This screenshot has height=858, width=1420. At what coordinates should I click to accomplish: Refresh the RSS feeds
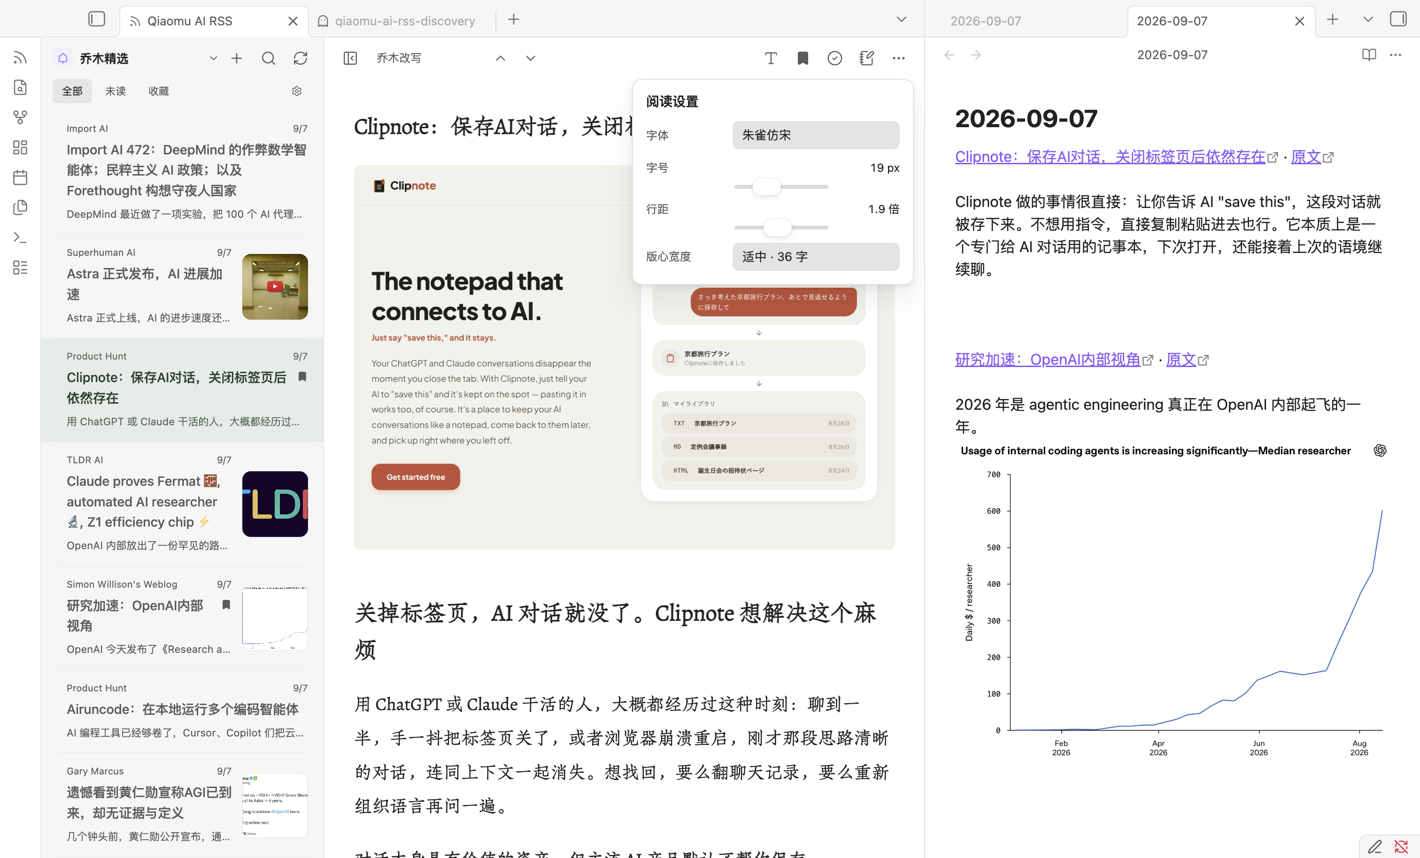pos(300,58)
